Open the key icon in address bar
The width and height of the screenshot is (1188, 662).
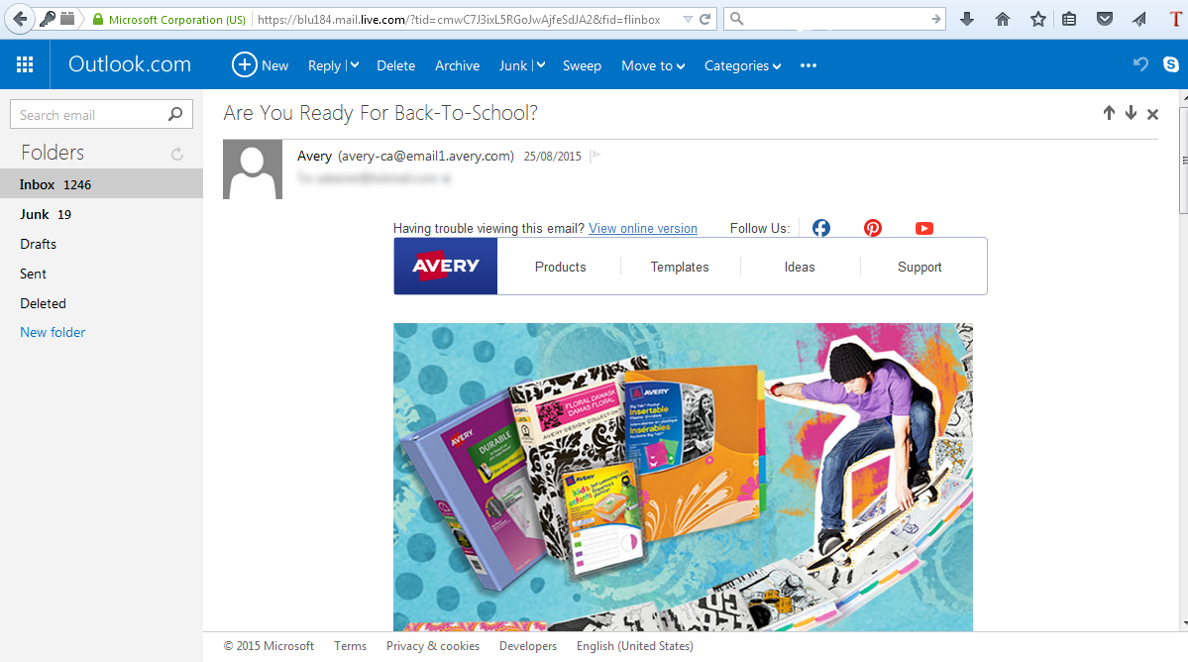(x=47, y=19)
